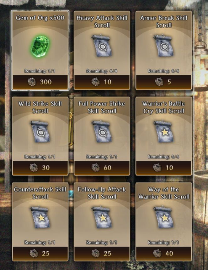Click the Gem of Org x500 title
This screenshot has width=208, height=270.
[x=40, y=18]
